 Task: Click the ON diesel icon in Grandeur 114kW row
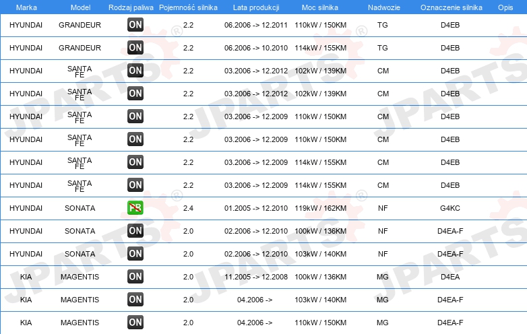135,47
